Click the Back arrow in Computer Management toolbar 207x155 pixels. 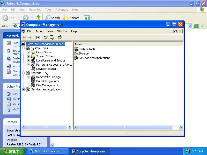(24, 37)
